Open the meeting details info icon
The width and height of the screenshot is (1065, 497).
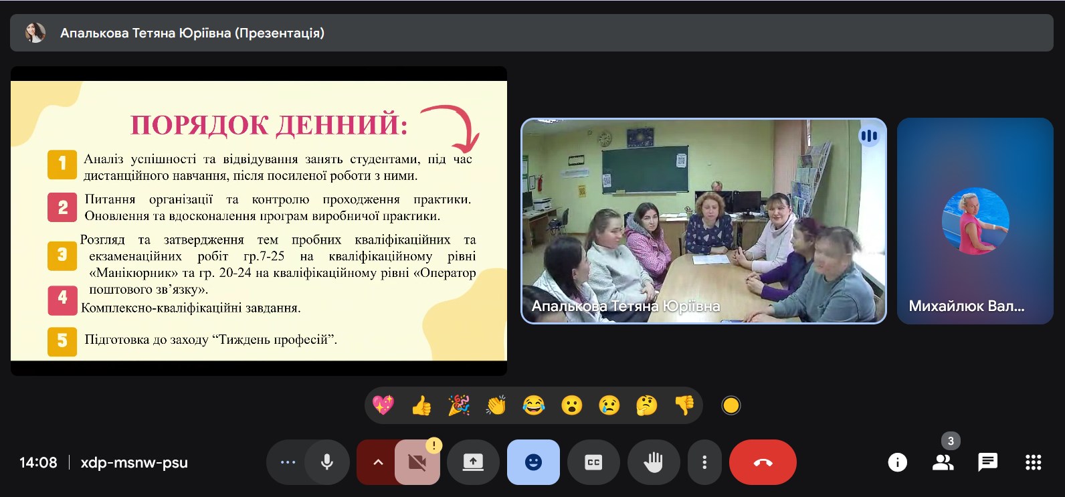897,462
